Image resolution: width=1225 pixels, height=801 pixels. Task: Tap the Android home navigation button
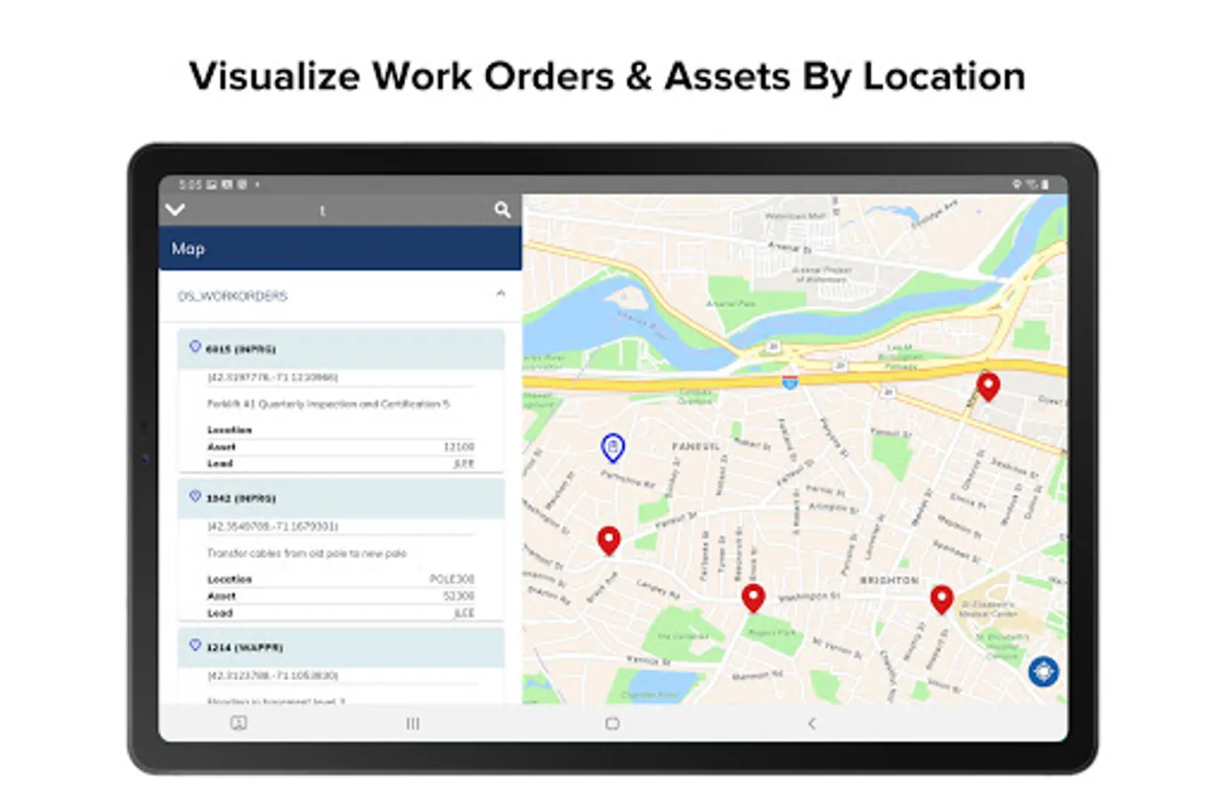pos(612,724)
